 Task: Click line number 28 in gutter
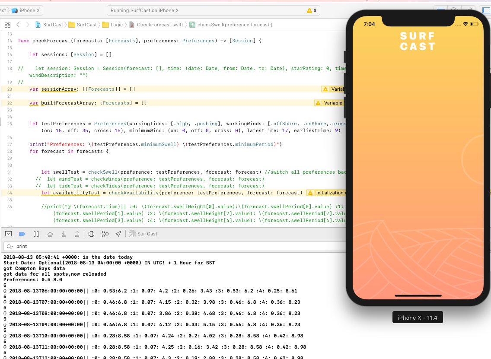tap(10, 152)
